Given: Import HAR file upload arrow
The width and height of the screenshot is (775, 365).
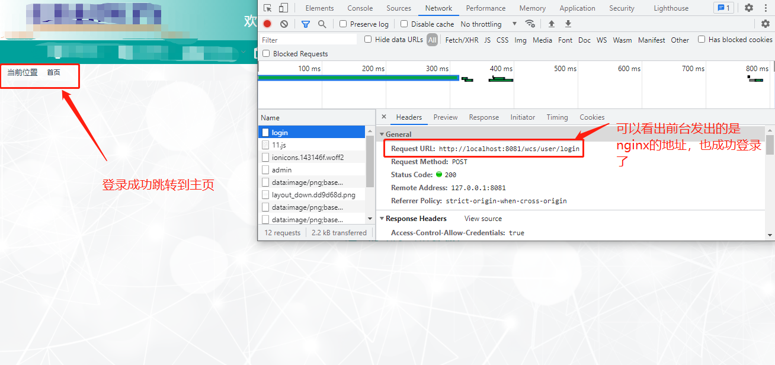Looking at the screenshot, I should click(552, 24).
